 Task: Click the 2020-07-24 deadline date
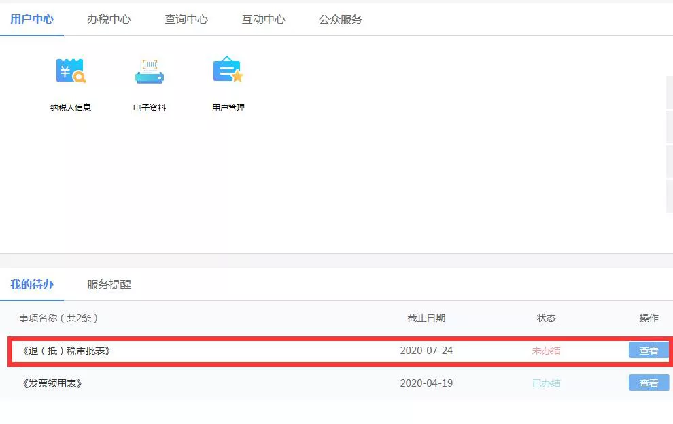[426, 351]
